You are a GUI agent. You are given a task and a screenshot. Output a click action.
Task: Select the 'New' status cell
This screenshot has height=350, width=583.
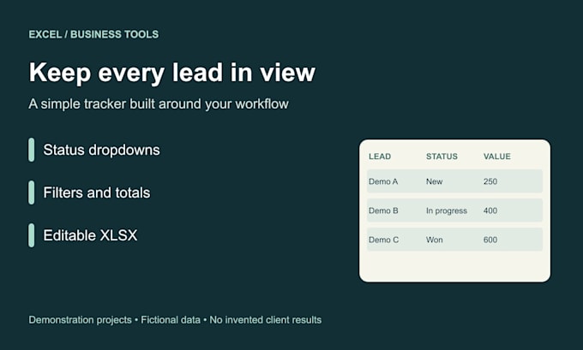435,181
